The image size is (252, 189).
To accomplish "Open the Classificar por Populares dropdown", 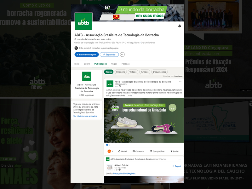I will tap(178, 76).
